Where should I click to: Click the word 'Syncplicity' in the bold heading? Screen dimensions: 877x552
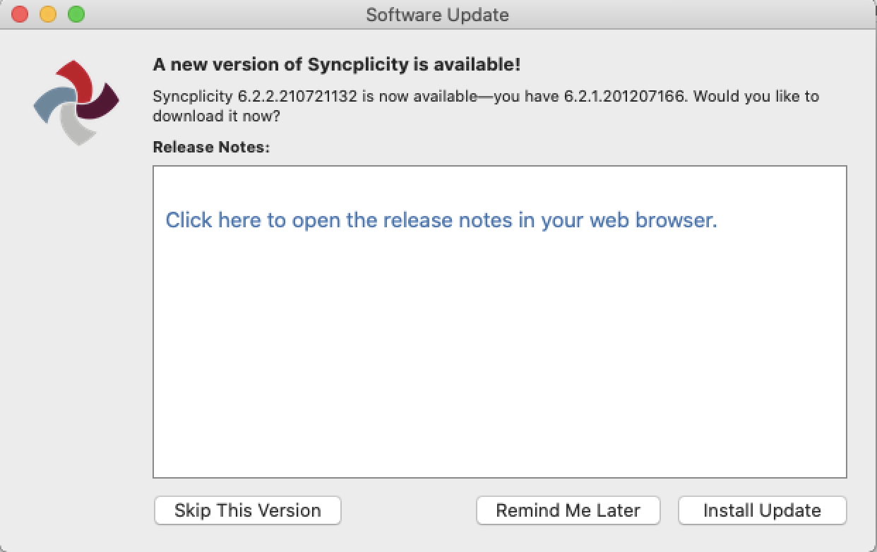coord(358,65)
